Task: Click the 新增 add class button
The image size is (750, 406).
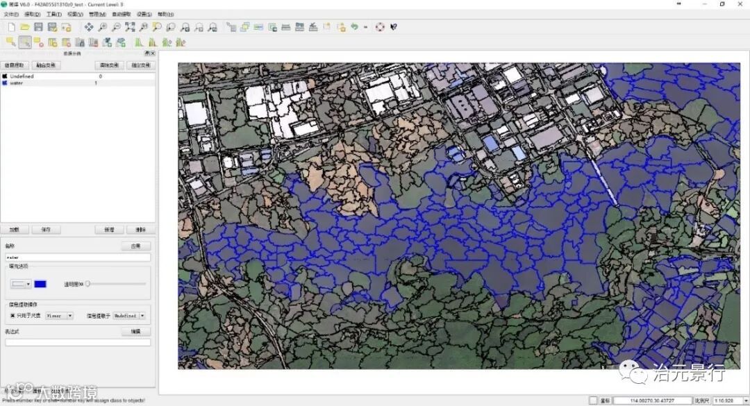Action: click(110, 230)
